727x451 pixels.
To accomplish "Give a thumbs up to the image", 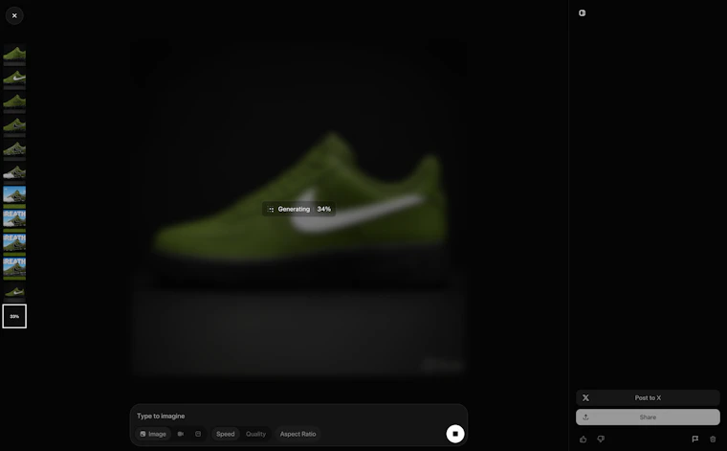I will 584,439.
